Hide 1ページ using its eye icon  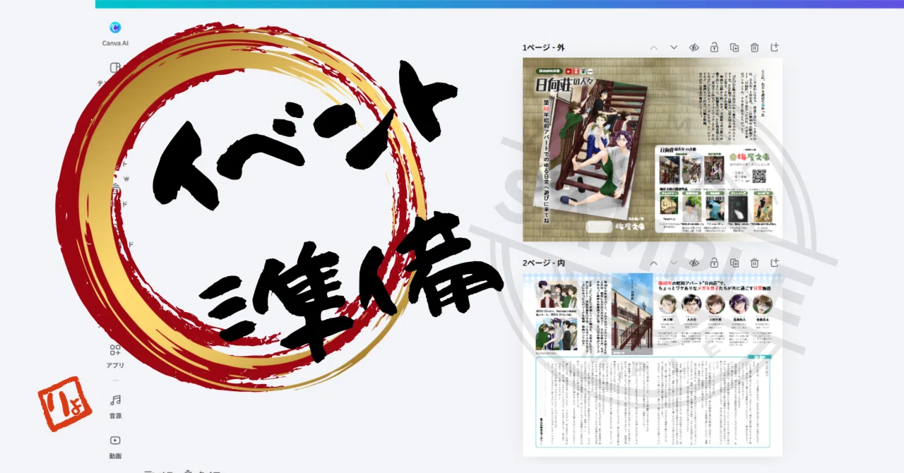pos(694,47)
